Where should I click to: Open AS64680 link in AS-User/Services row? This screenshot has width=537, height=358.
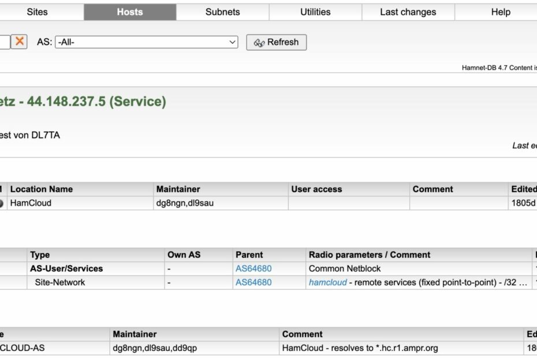click(253, 268)
